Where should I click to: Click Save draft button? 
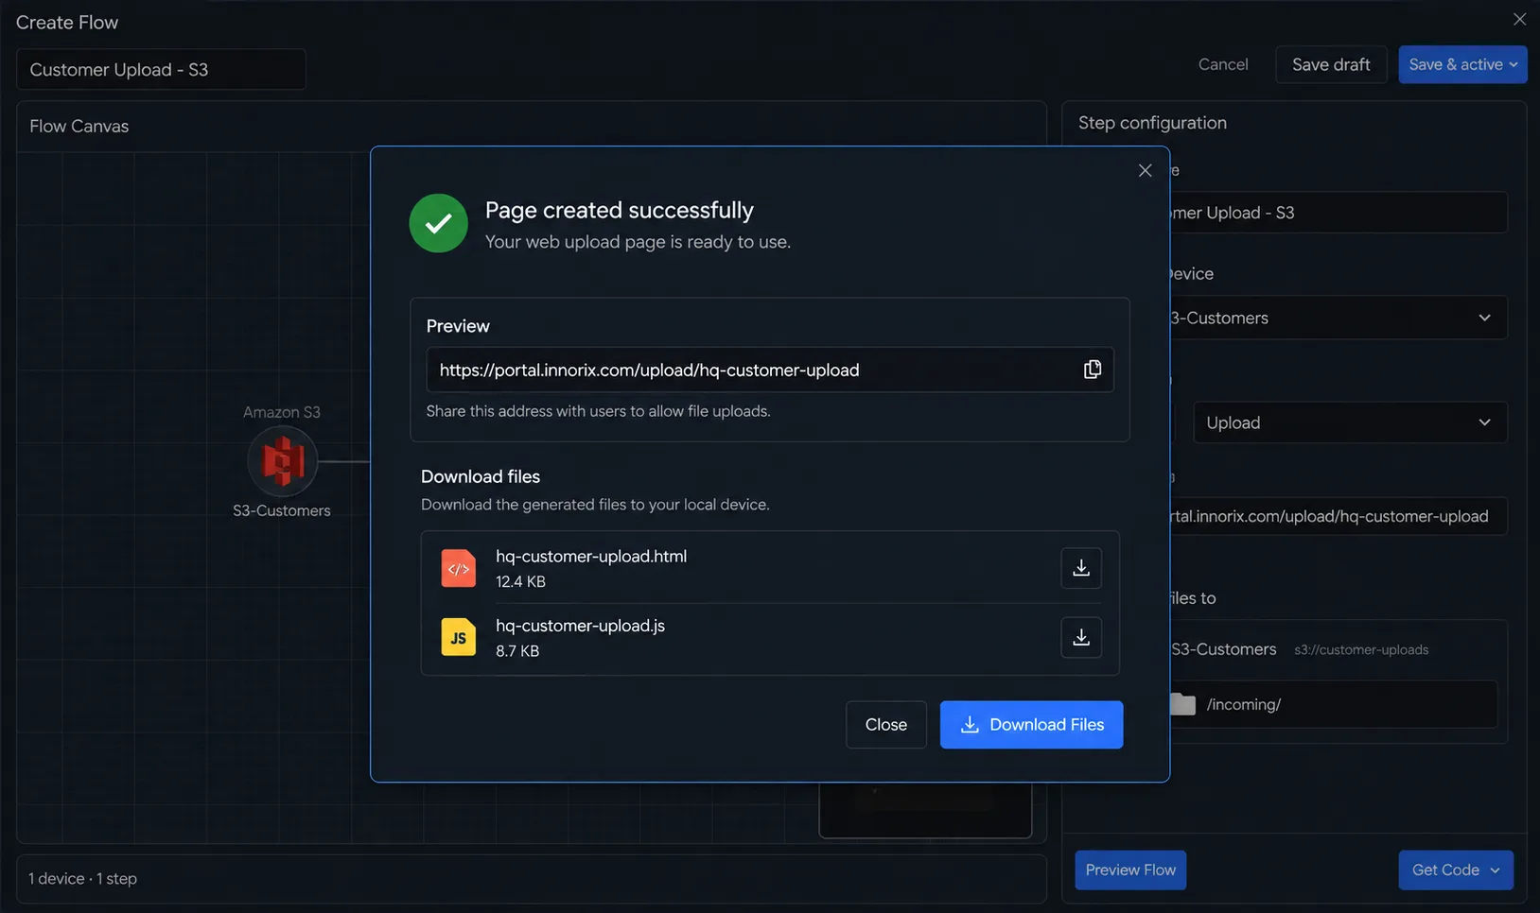pos(1331,64)
